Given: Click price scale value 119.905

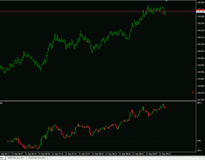Looking at the screenshot, I should coord(201,72).
